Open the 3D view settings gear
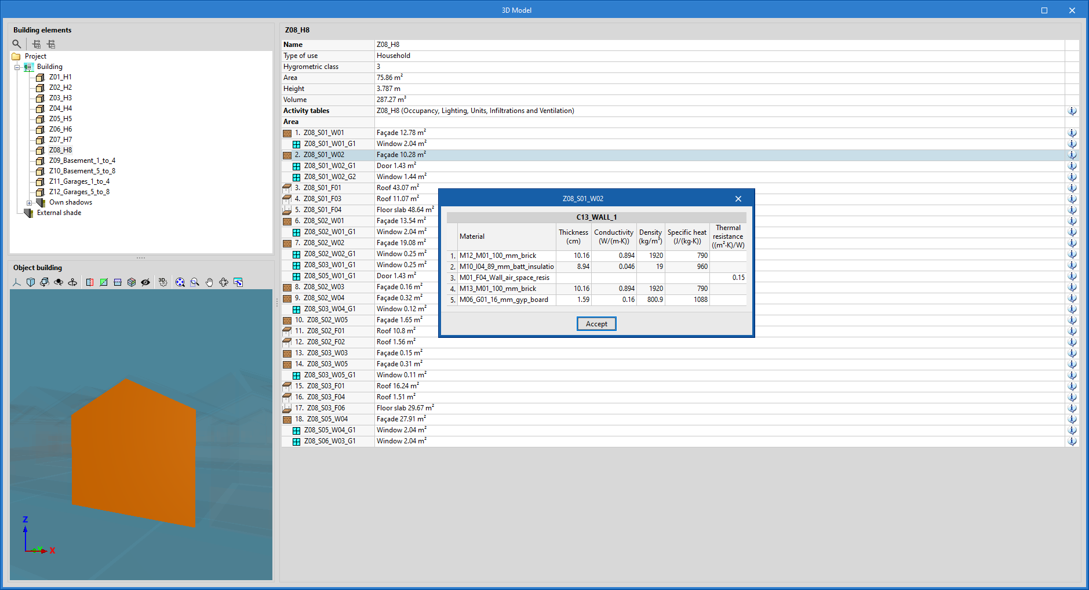This screenshot has height=590, width=1089. pos(163,282)
